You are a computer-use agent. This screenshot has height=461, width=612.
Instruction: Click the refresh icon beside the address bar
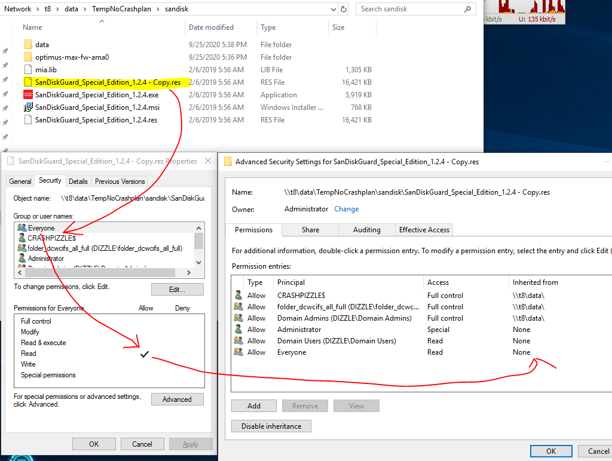click(344, 9)
